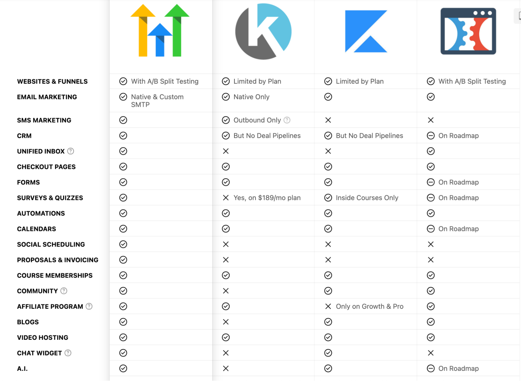Click the On Roadmap text in the CRM row
This screenshot has width=521, height=381.
(x=458, y=136)
